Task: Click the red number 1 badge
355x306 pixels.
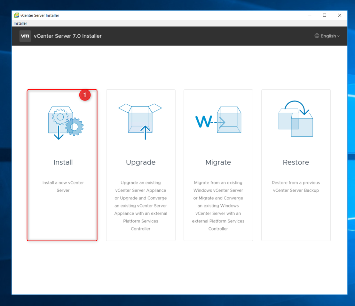Action: pos(85,95)
